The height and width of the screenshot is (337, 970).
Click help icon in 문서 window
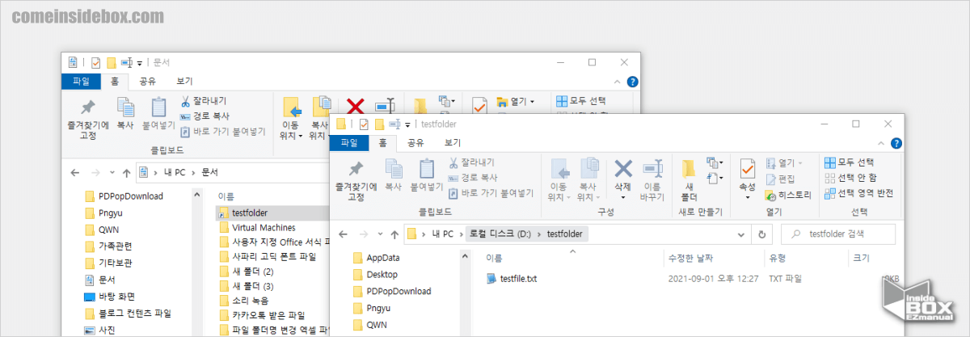click(632, 82)
